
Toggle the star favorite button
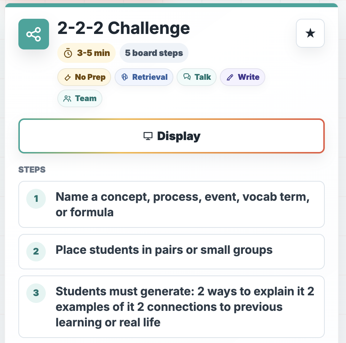(310, 33)
